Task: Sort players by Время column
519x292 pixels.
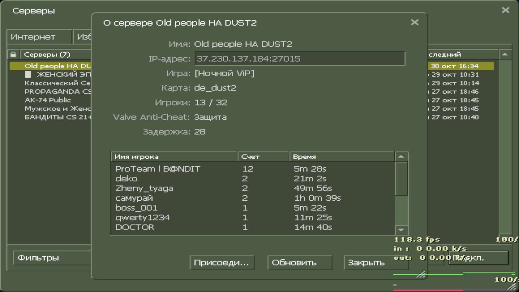Action: (x=341, y=157)
